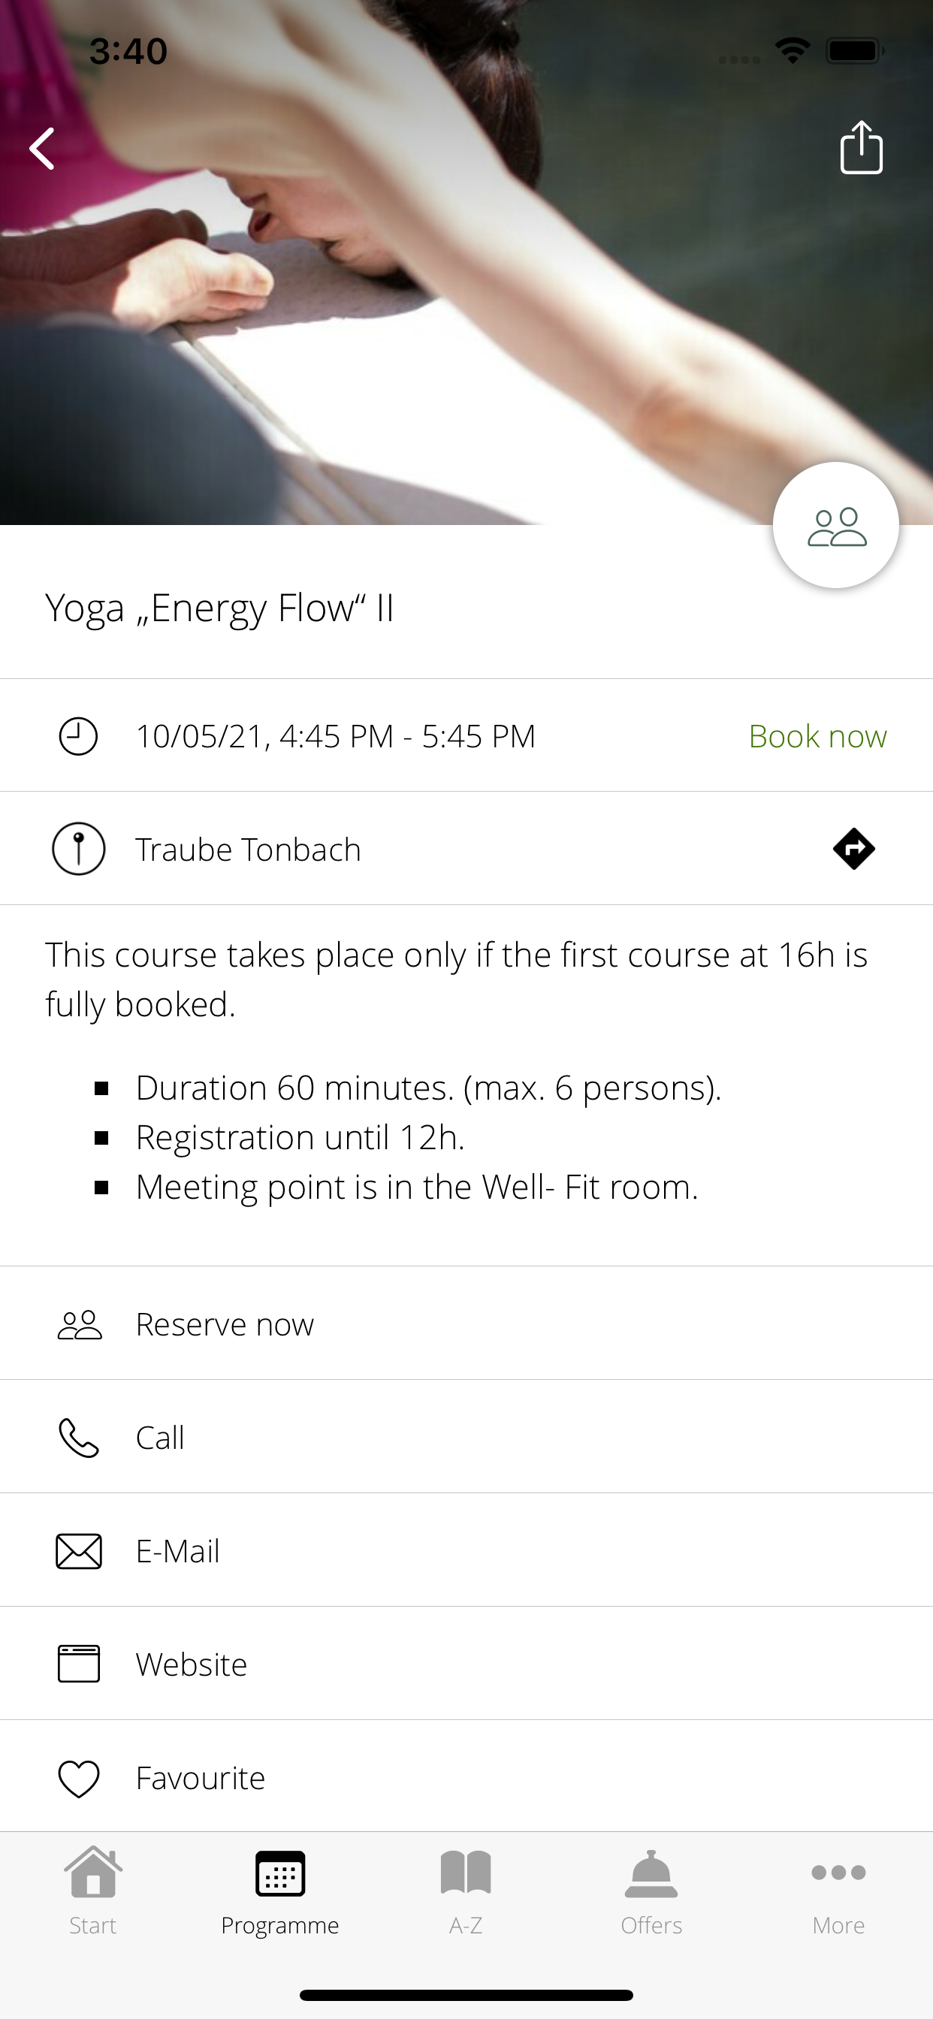Viewport: 933px width, 2019px height.
Task: Select the Reserve now row
Action: (466, 1323)
